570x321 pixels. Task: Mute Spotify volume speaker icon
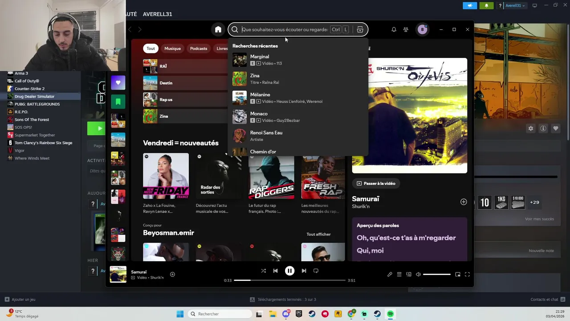(x=418, y=274)
